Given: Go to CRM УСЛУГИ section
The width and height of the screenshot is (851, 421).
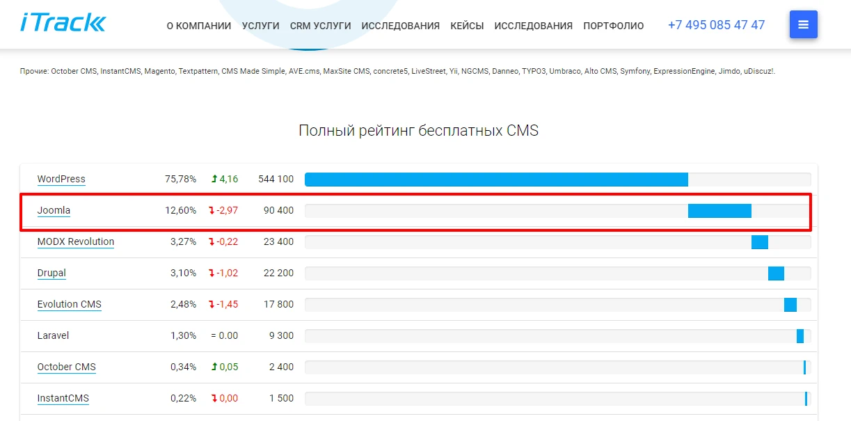Looking at the screenshot, I should 320,26.
